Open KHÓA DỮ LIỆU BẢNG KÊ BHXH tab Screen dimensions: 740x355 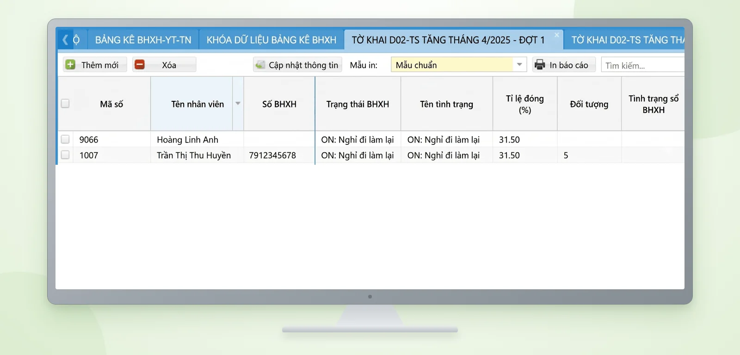click(271, 40)
